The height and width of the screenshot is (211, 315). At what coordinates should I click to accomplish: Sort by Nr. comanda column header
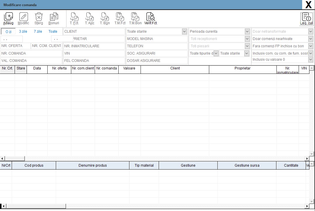click(107, 69)
